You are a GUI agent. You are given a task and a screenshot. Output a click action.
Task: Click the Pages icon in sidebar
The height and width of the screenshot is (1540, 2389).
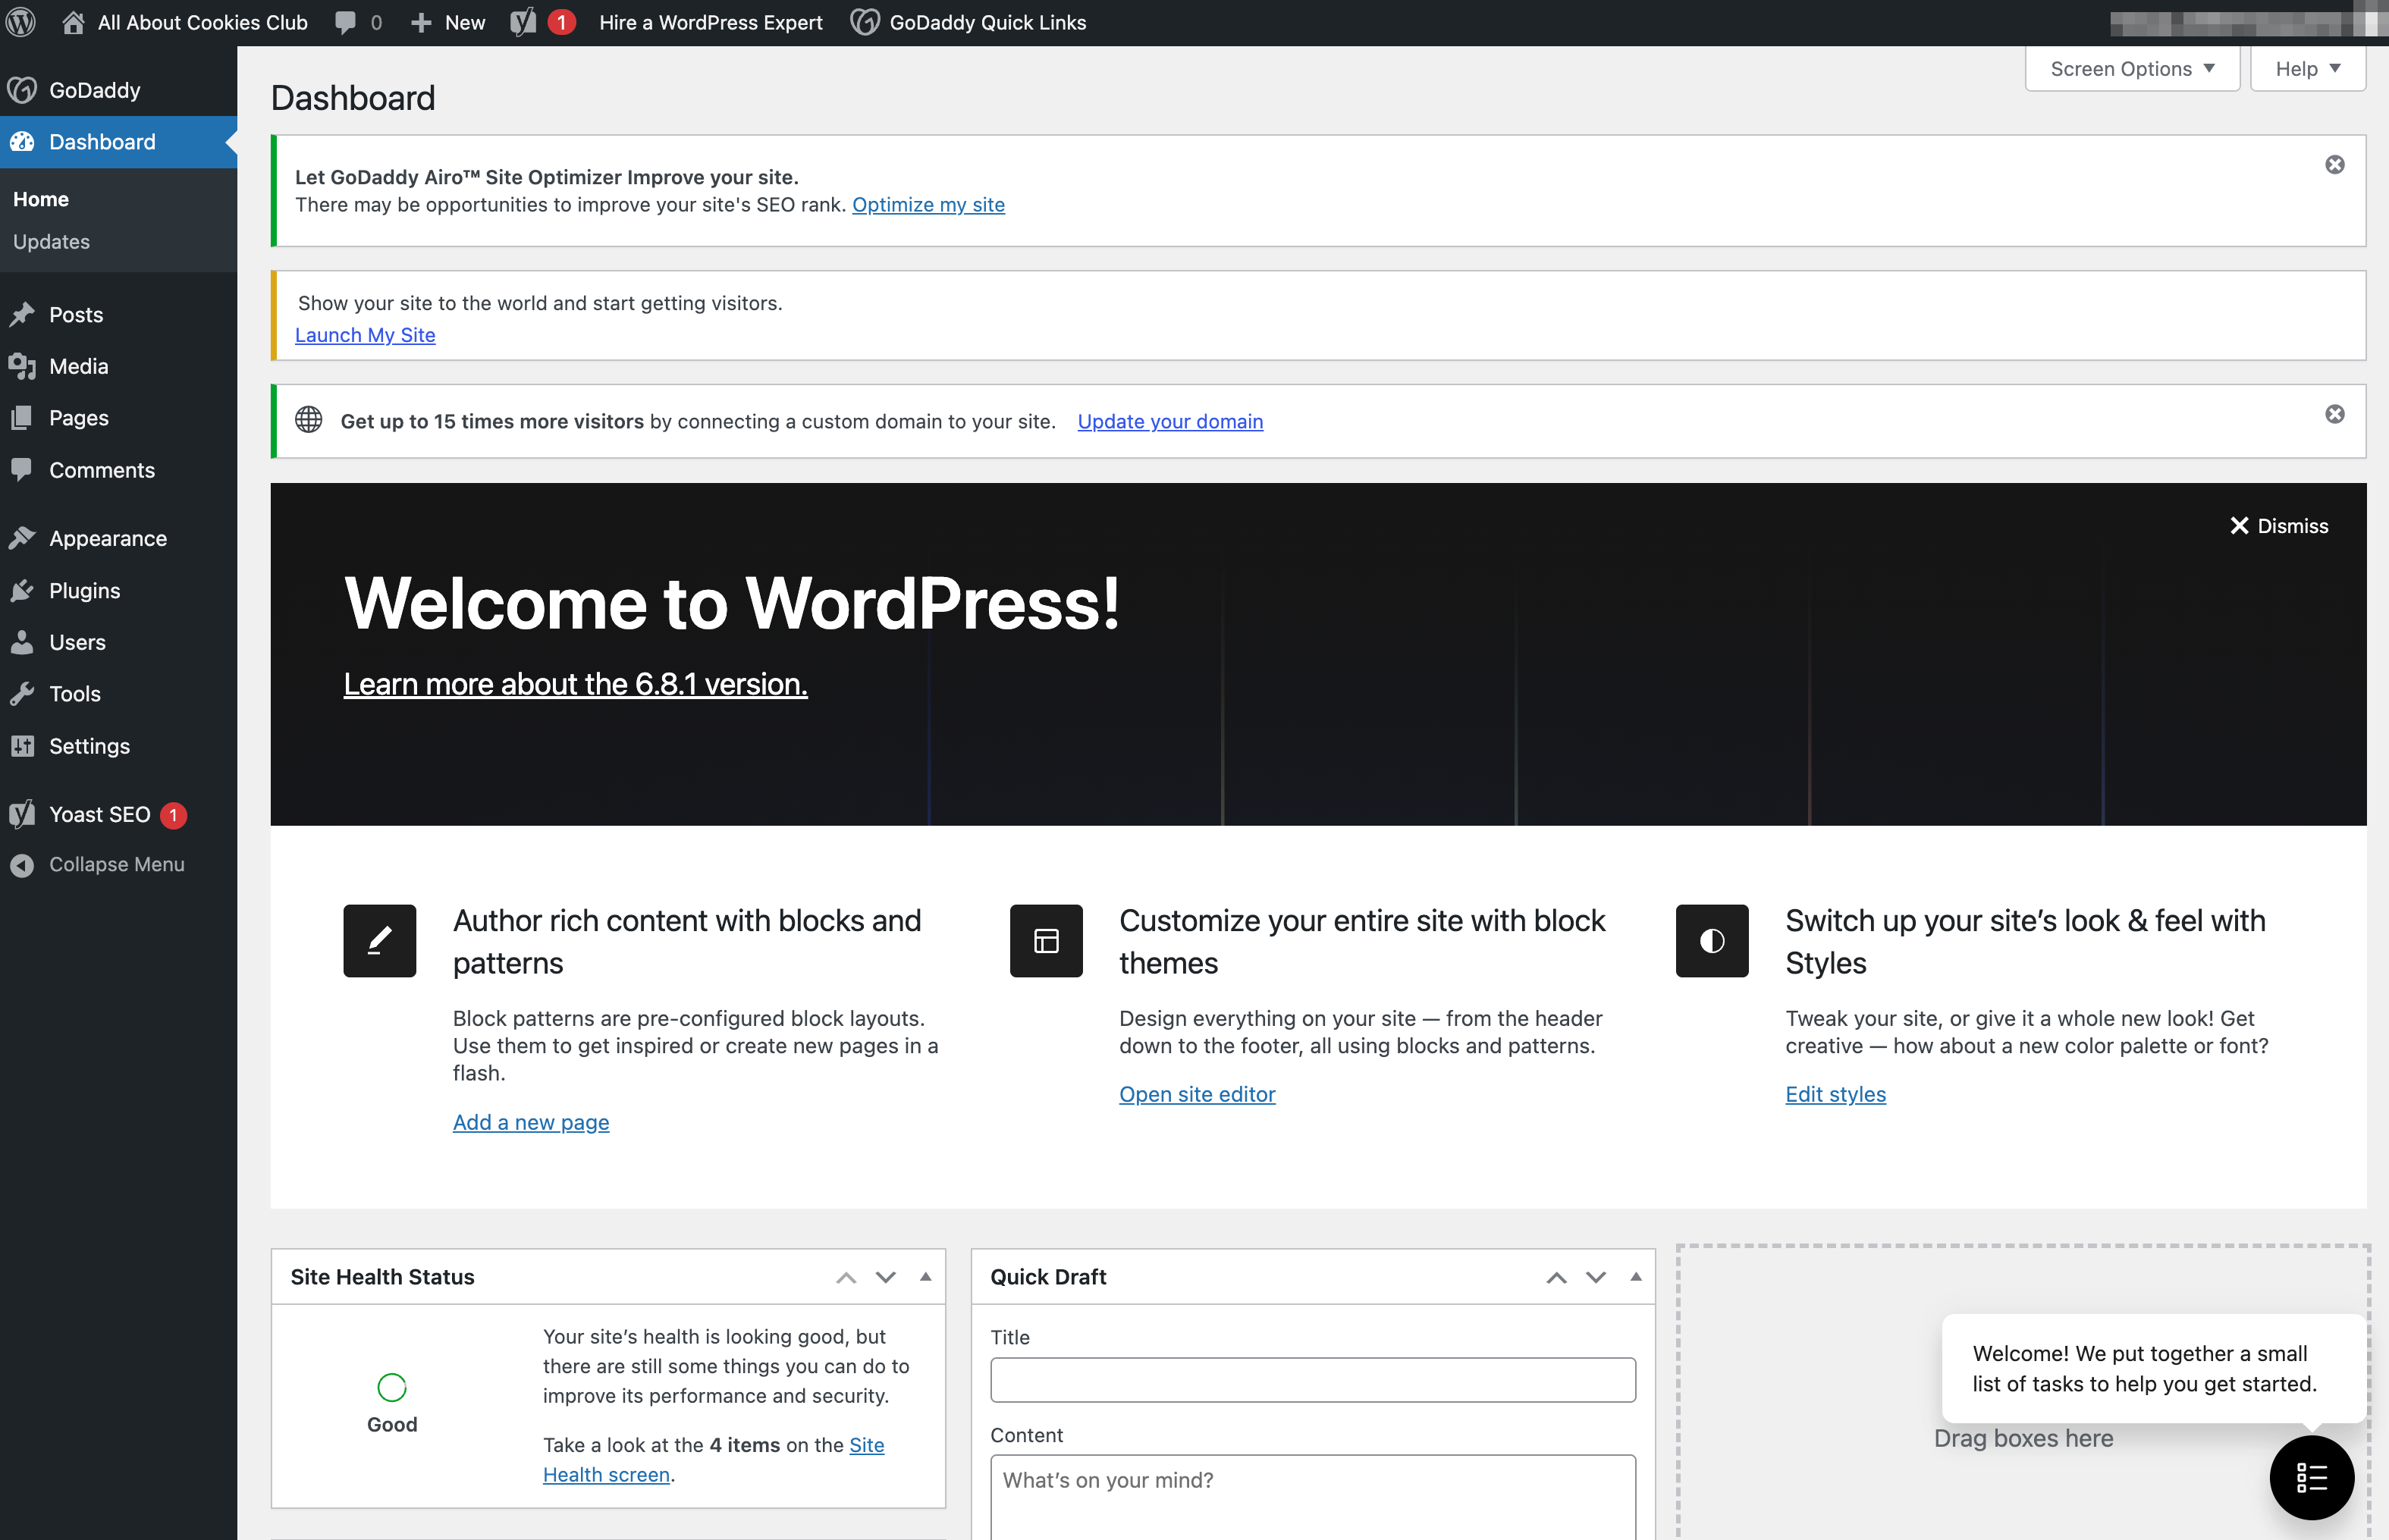click(x=22, y=418)
